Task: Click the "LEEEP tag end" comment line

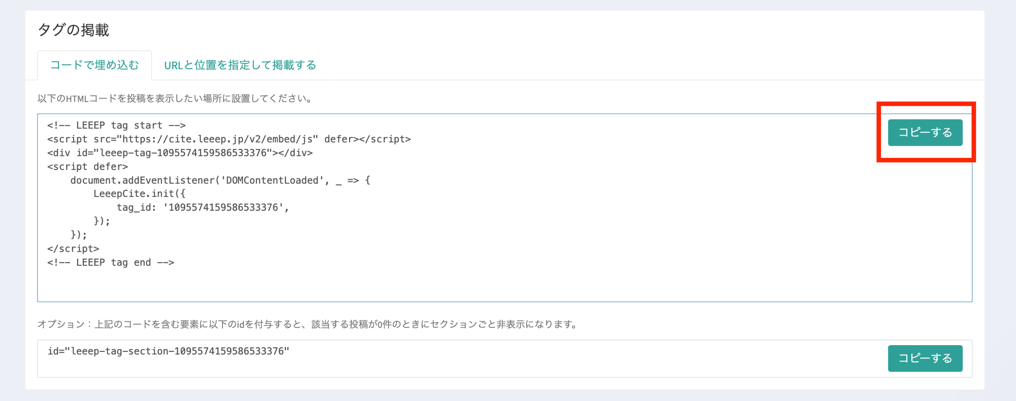Action: 111,262
